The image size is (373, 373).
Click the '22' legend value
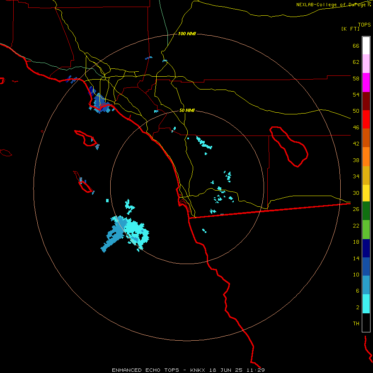[356, 225]
